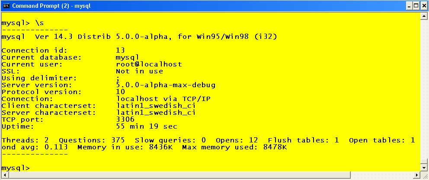The image size is (429, 180).
Task: Click the 'Connection id:' label
Action: [35, 51]
